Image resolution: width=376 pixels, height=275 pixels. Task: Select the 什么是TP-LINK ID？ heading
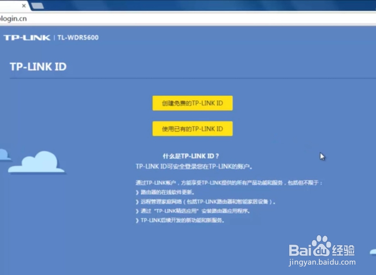click(191, 156)
